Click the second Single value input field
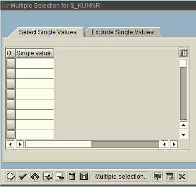This screenshot has width=196, height=187. (35, 74)
